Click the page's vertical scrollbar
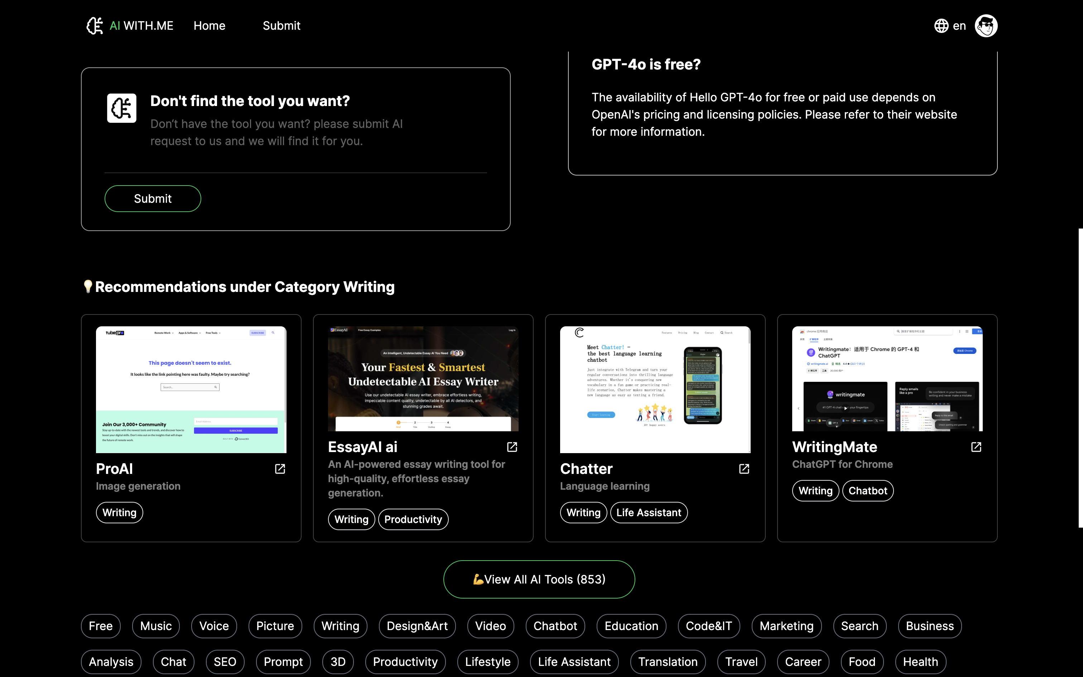This screenshot has width=1083, height=677. coord(1080,378)
